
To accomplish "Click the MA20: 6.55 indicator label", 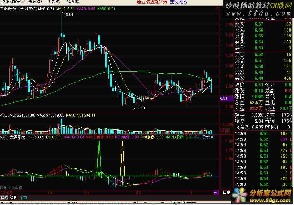I will 86,9.
